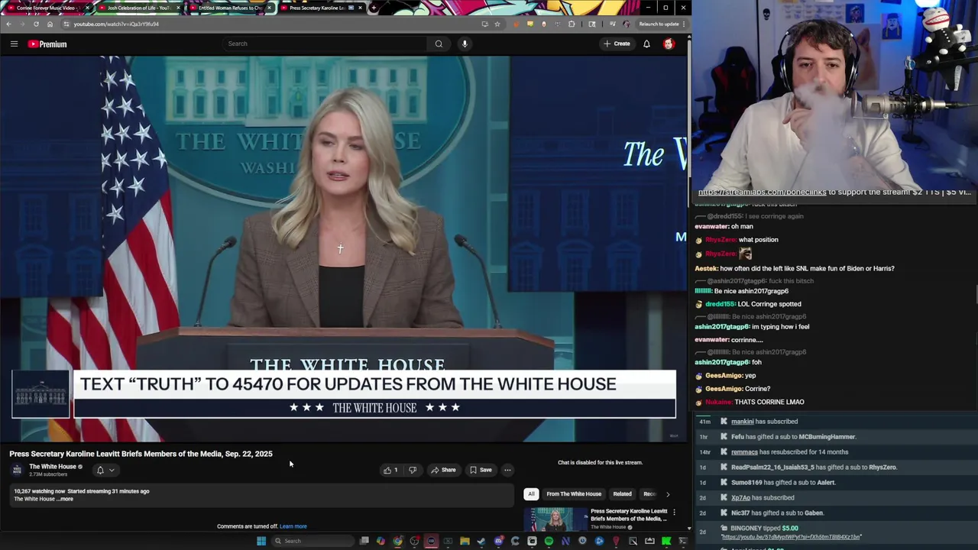Select the All filter chip

tap(531, 493)
